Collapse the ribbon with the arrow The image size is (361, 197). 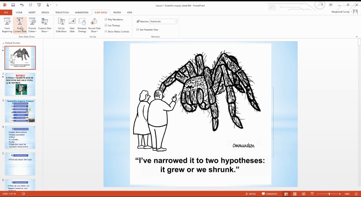(356, 37)
